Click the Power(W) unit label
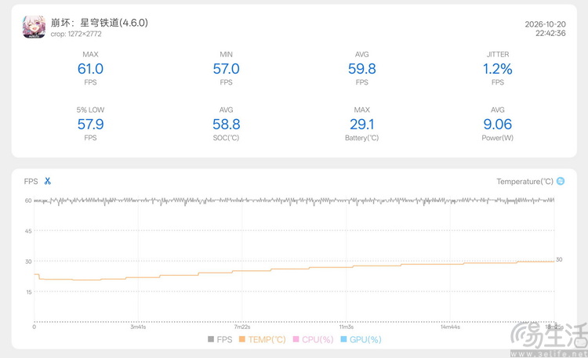 click(498, 138)
